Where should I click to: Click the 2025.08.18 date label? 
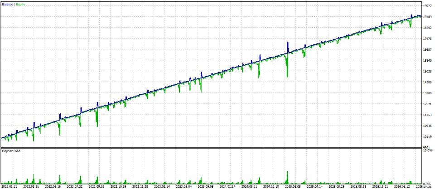358,186
